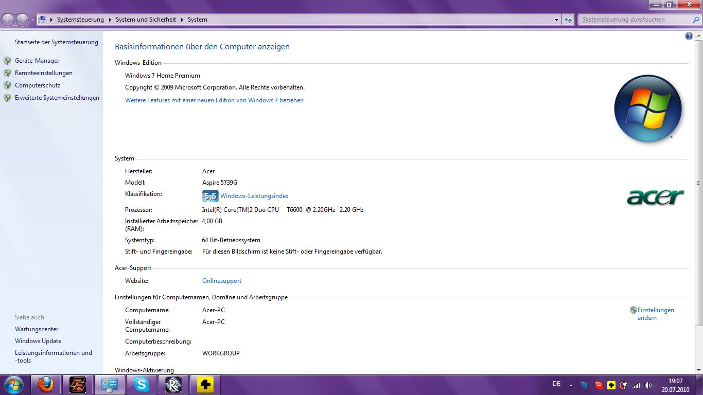Navigate to System und Sicherheit breadcrumb
703x395 pixels.
tap(146, 20)
